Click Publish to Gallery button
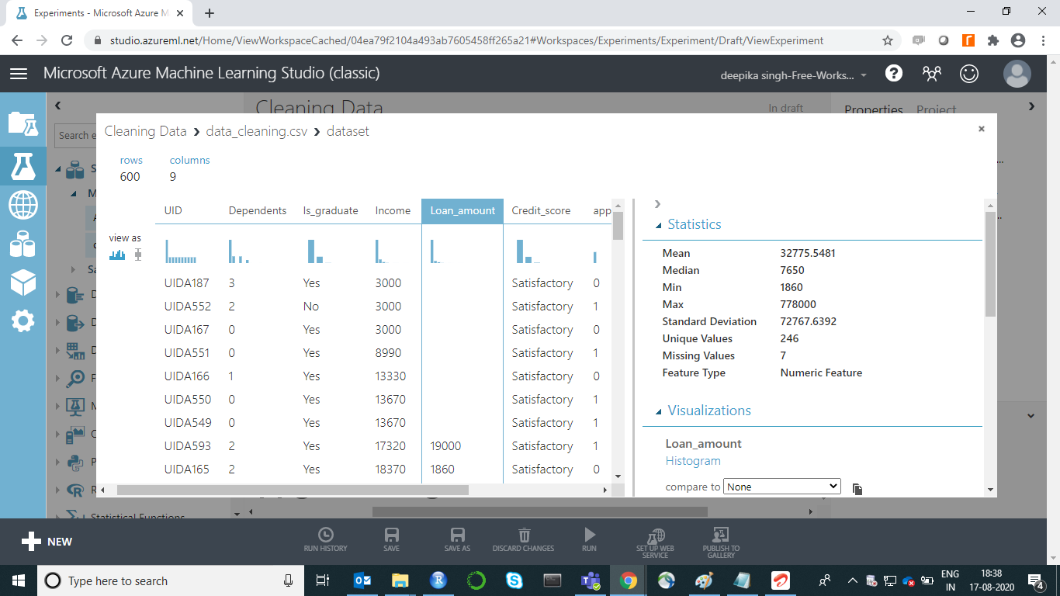 tap(721, 543)
